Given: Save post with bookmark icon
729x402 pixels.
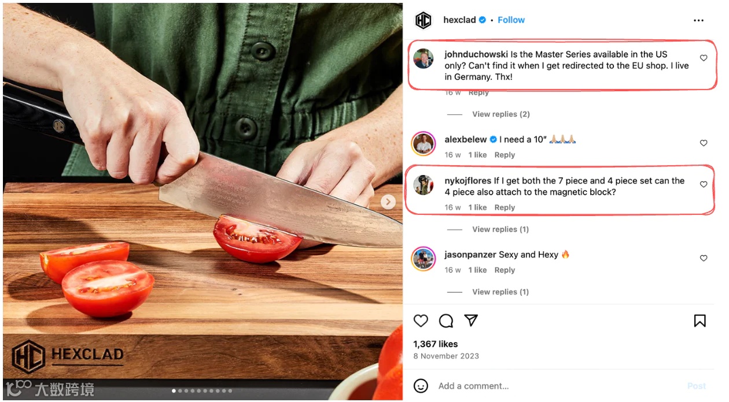Looking at the screenshot, I should click(x=699, y=321).
